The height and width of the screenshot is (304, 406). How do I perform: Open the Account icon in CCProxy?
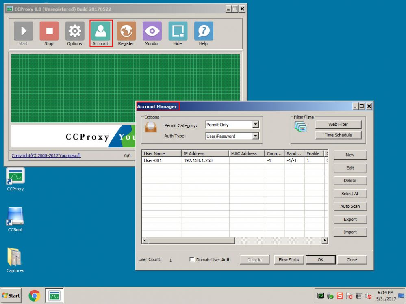pos(100,31)
